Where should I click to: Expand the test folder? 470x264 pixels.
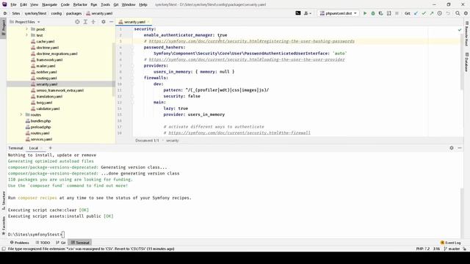coord(26,35)
